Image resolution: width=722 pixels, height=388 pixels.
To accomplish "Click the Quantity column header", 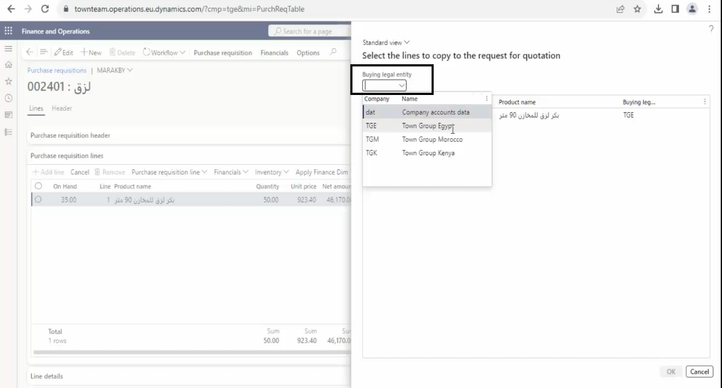I will [267, 186].
